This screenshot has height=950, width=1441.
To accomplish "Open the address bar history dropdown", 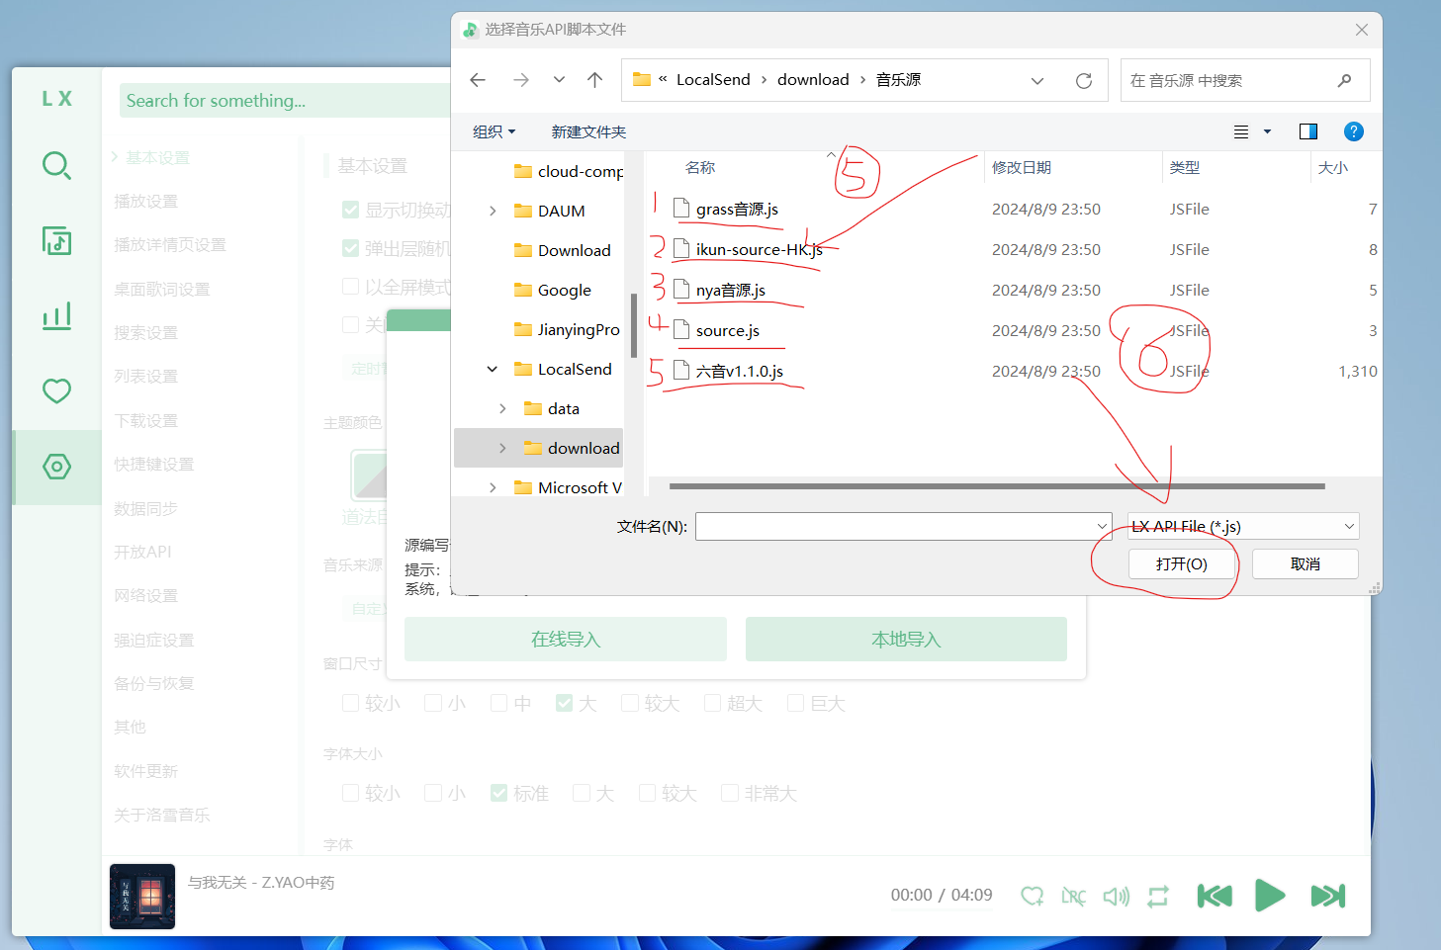I will [1037, 80].
